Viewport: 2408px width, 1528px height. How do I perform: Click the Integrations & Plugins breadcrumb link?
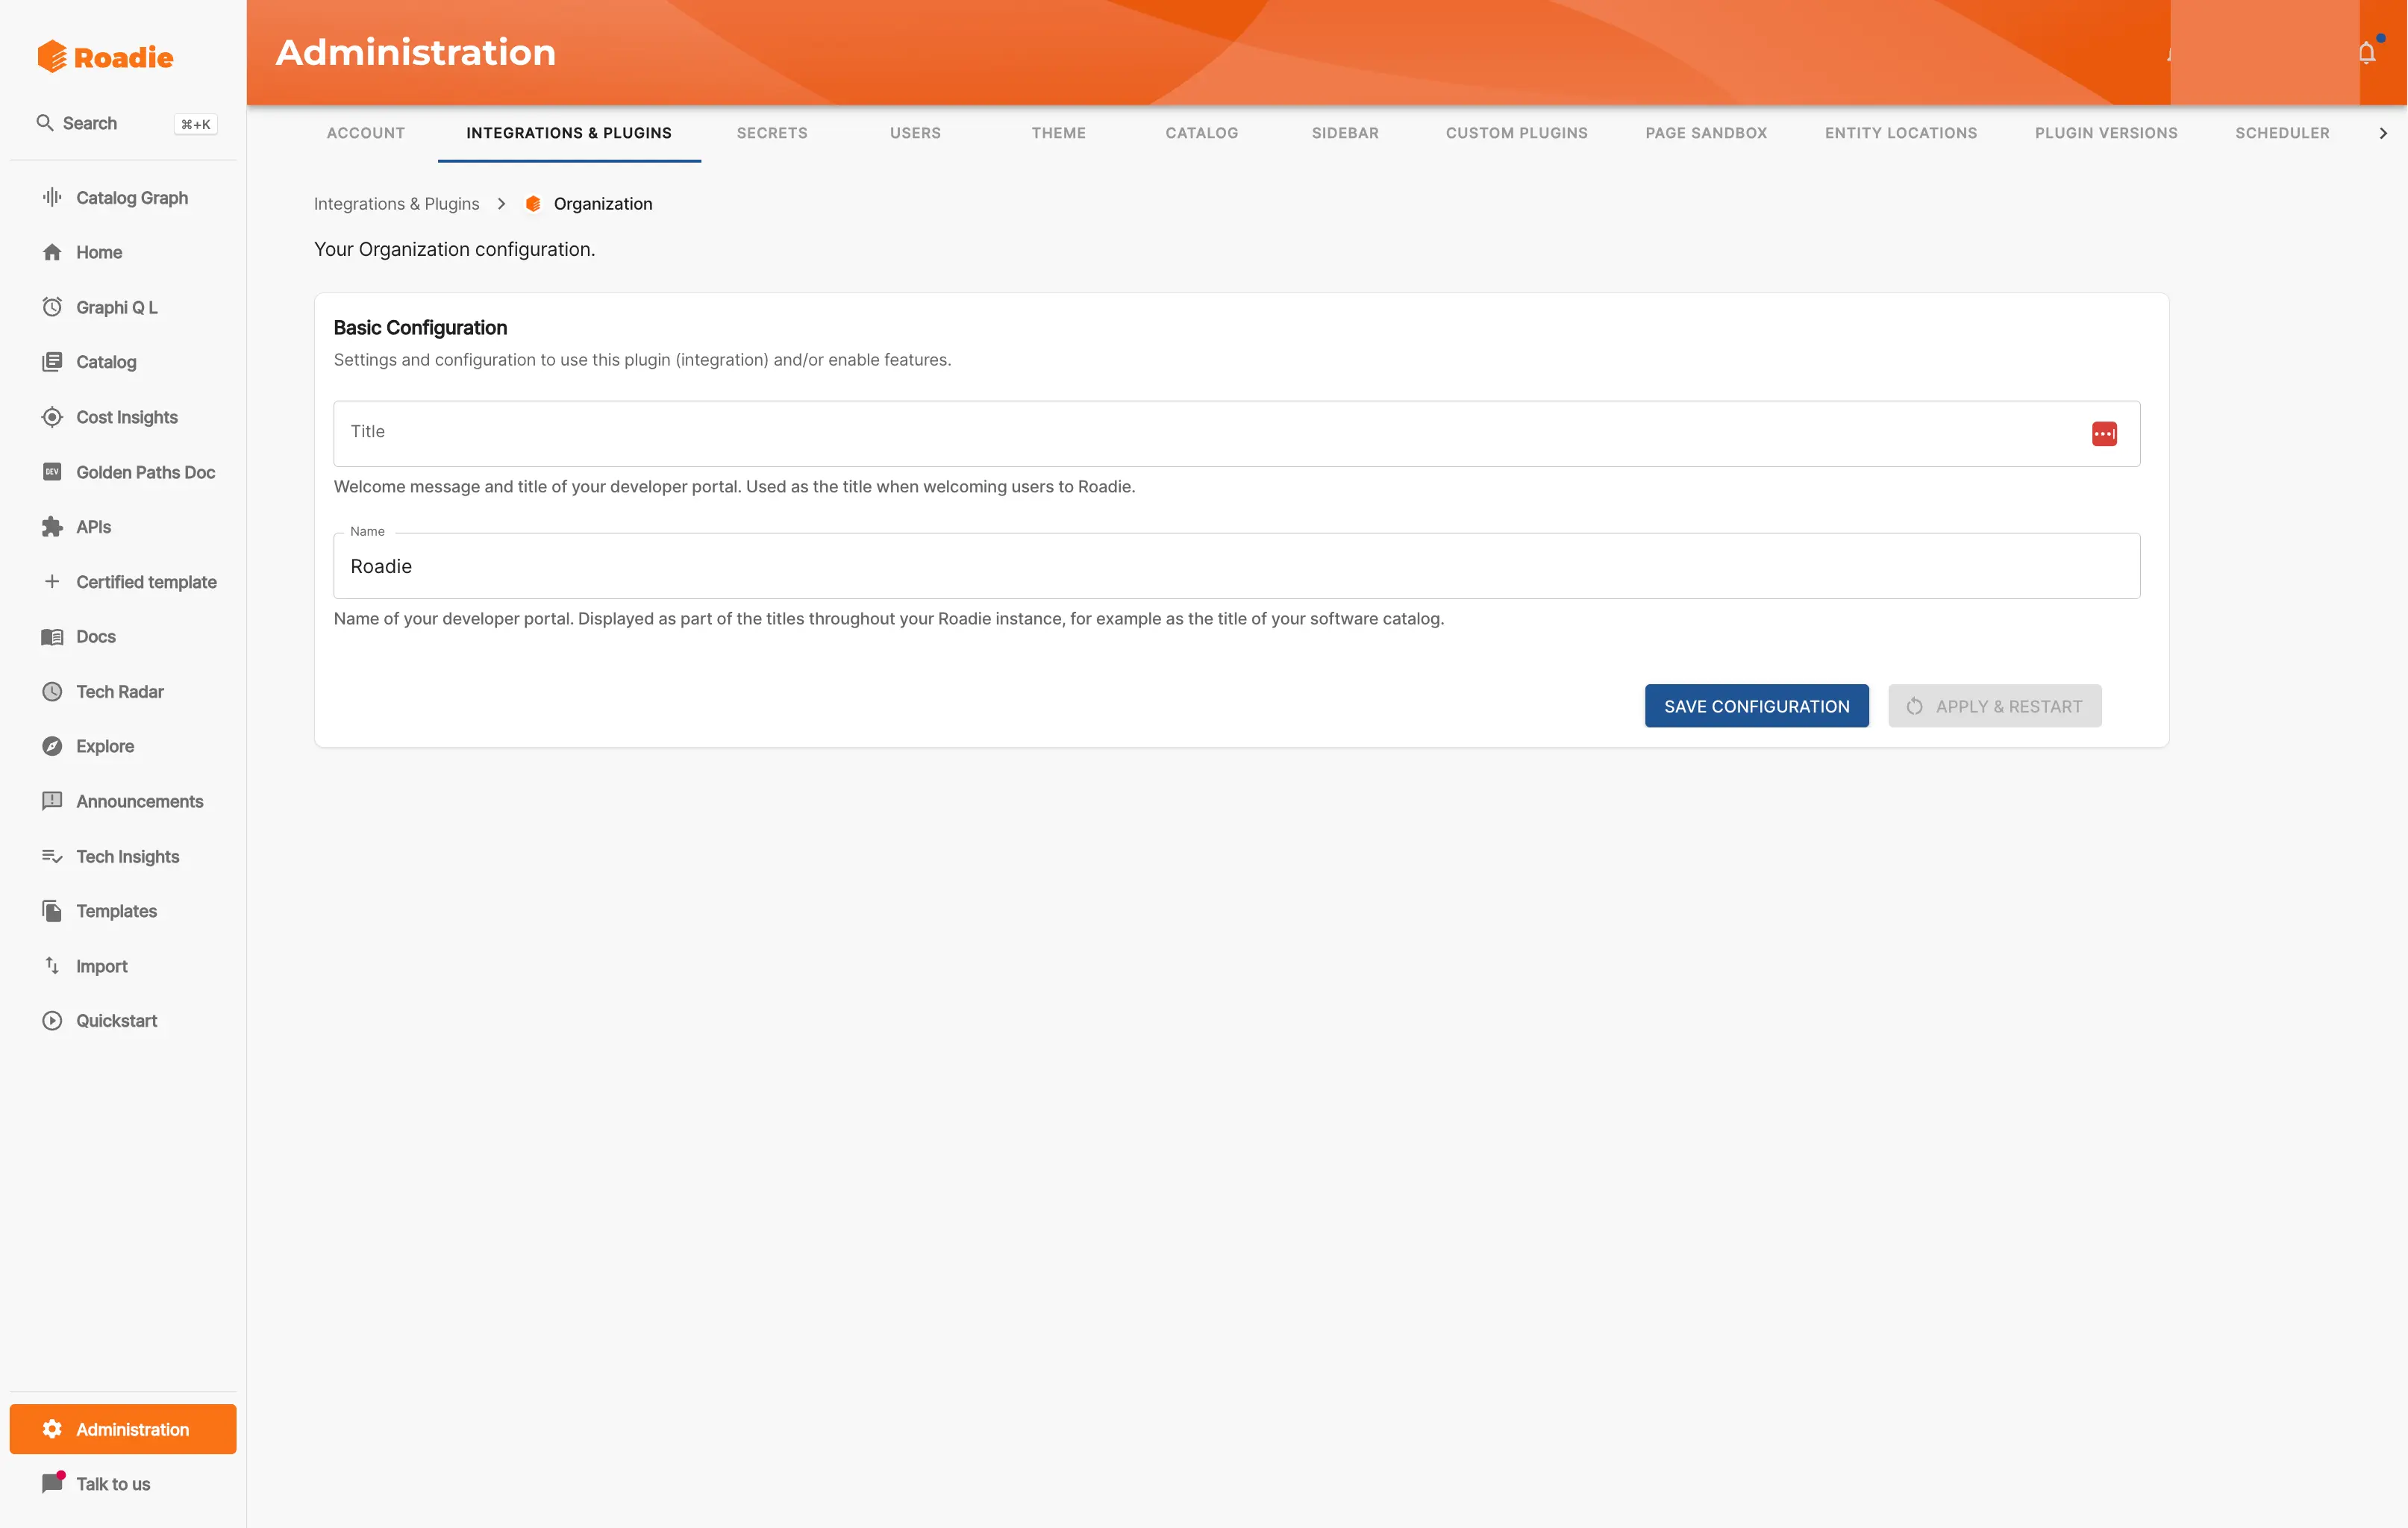click(396, 204)
